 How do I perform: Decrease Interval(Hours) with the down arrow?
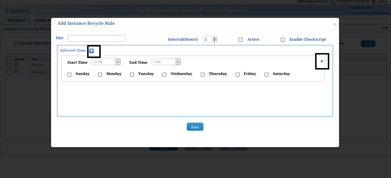pos(214,40)
